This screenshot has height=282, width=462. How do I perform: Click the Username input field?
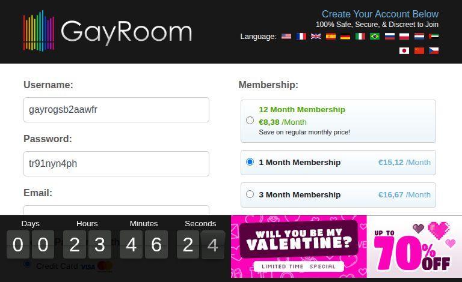116,110
